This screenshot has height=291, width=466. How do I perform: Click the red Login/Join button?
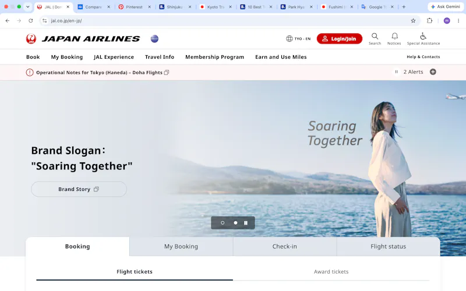pos(340,38)
